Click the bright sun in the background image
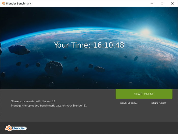 146,32
